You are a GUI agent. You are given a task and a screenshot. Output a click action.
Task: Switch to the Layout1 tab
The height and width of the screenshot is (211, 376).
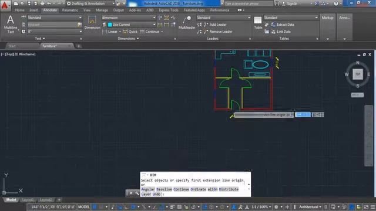(28, 200)
